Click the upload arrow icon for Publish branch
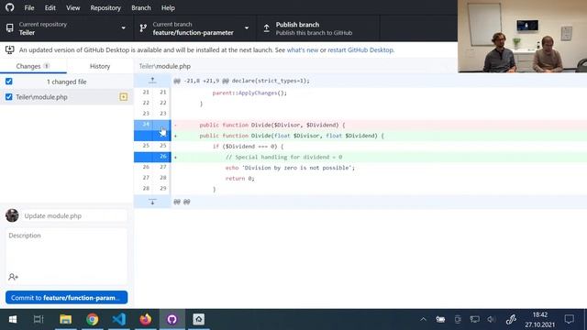The height and width of the screenshot is (330, 587). pyautogui.click(x=266, y=28)
